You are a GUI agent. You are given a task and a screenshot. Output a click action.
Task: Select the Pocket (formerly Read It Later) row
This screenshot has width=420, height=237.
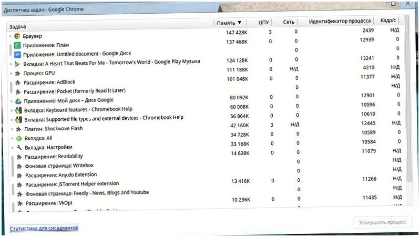click(205, 89)
